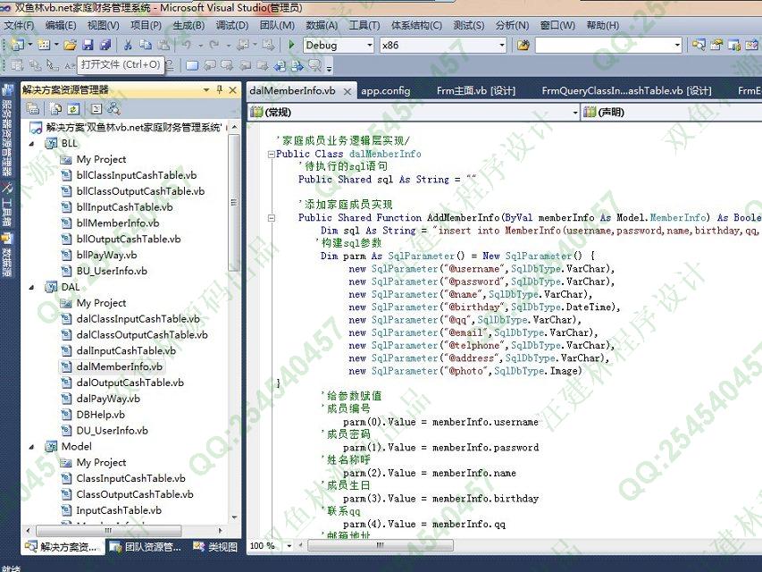This screenshot has height=572, width=762.
Task: Open the 帮助(H) menu
Action: [x=603, y=25]
